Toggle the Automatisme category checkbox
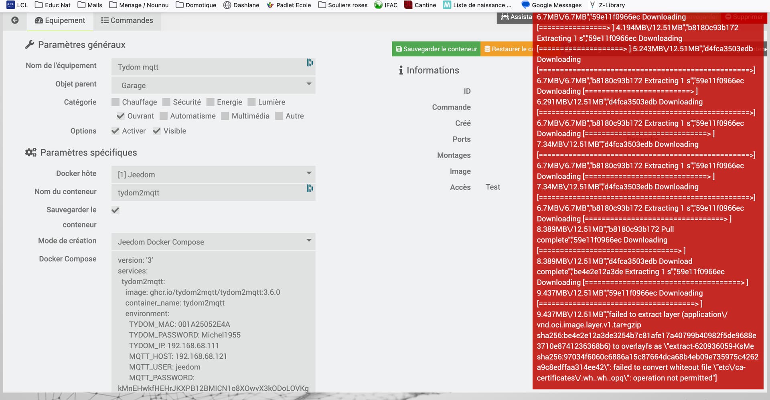 coord(164,116)
